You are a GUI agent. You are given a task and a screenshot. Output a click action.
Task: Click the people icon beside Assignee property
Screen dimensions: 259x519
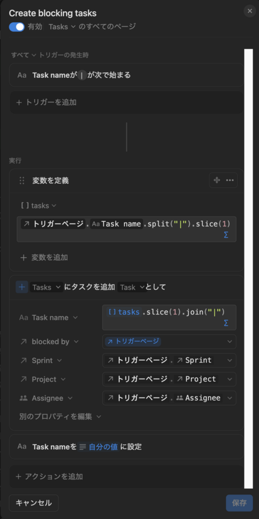pyautogui.click(x=24, y=398)
